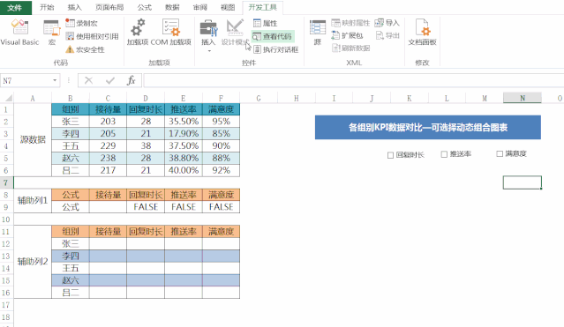Screen dimensions: 564x327
Task: Cancel the formula bar entry
Action: (88, 80)
